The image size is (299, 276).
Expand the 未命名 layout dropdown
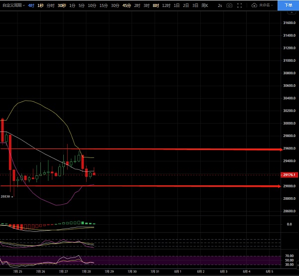(x=266, y=5)
